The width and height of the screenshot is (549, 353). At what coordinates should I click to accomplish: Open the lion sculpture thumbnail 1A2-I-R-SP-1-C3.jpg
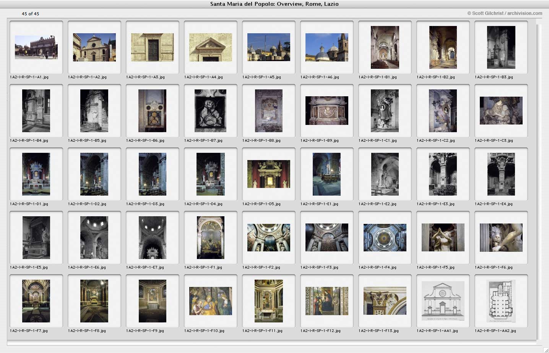click(x=501, y=111)
